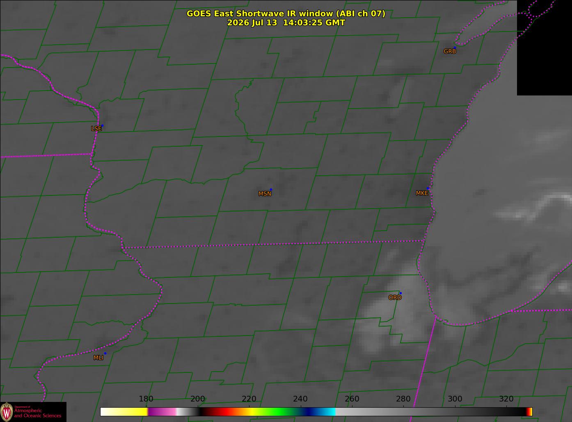Select the ORD station label

point(395,297)
